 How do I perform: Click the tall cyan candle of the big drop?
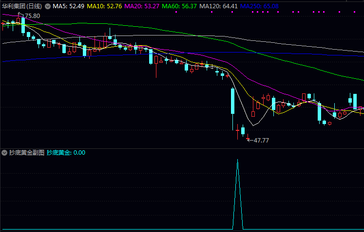point(232,101)
